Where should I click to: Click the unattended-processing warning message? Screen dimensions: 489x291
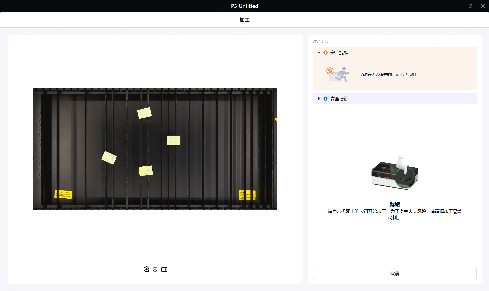tap(388, 74)
